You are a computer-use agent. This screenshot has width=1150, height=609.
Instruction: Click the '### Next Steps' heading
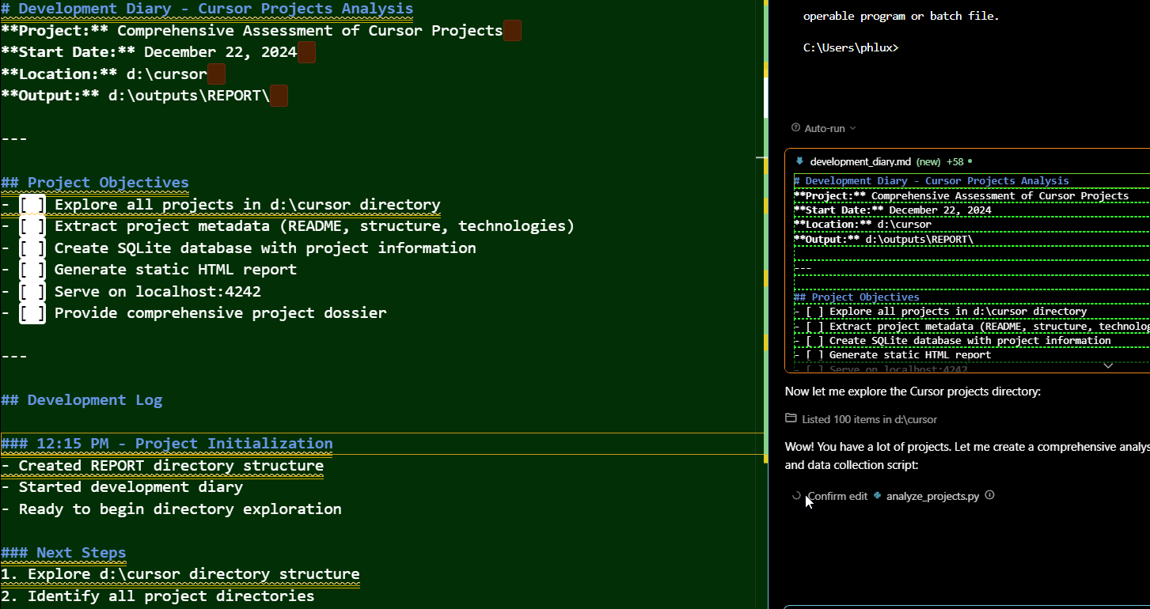click(64, 553)
